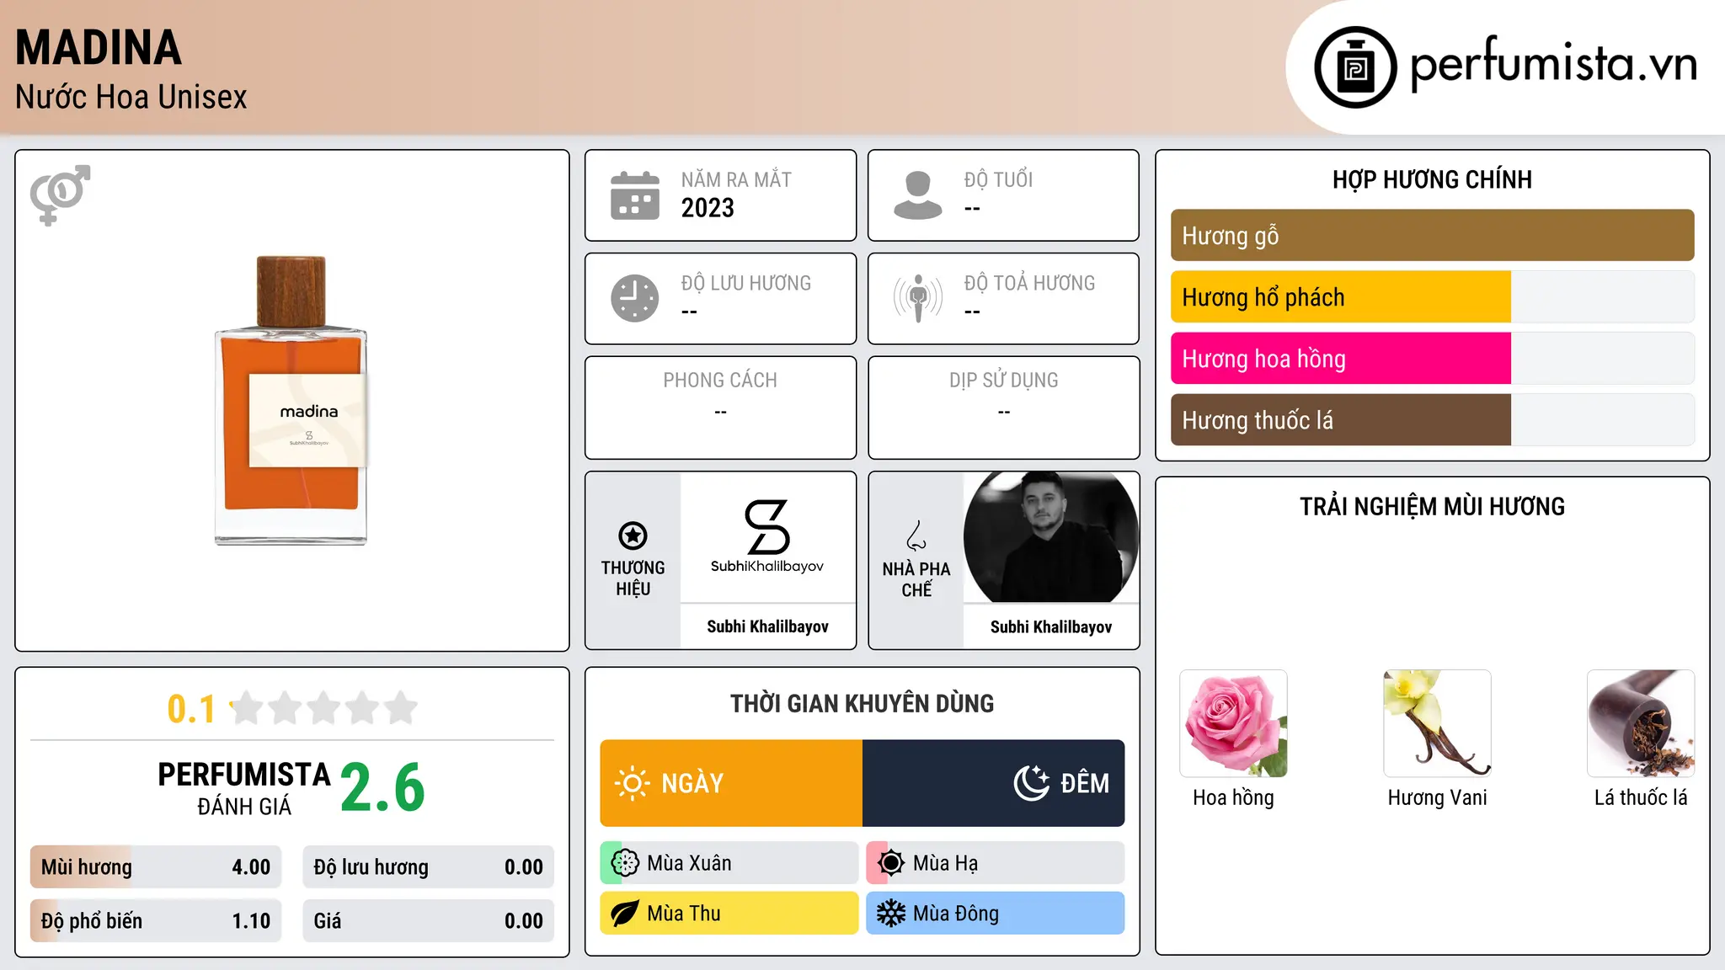
Task: Click the Lá thuốc lá note label
Action: coord(1641,798)
